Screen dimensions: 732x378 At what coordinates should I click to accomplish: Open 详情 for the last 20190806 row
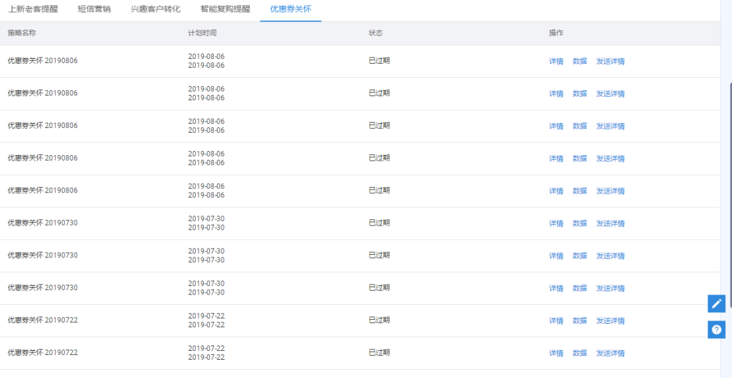pos(556,191)
